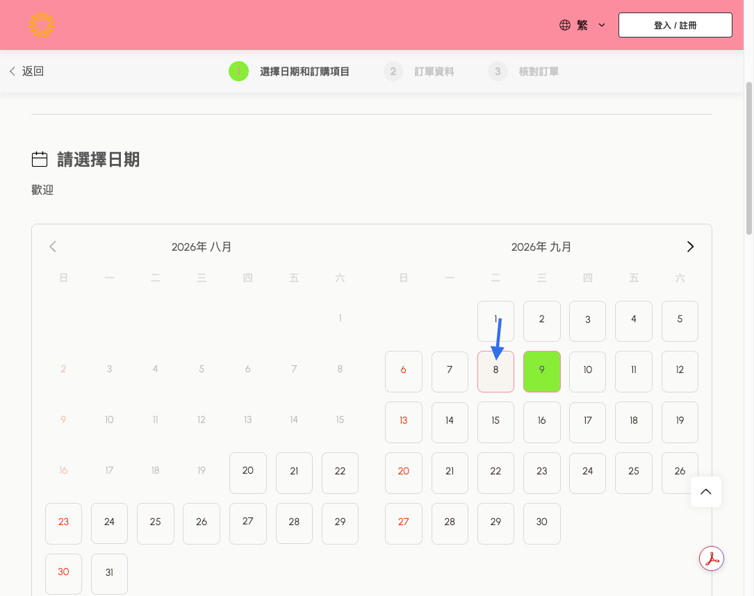Click the highlighted green September 9
Screen dimensions: 754x596
point(542,372)
